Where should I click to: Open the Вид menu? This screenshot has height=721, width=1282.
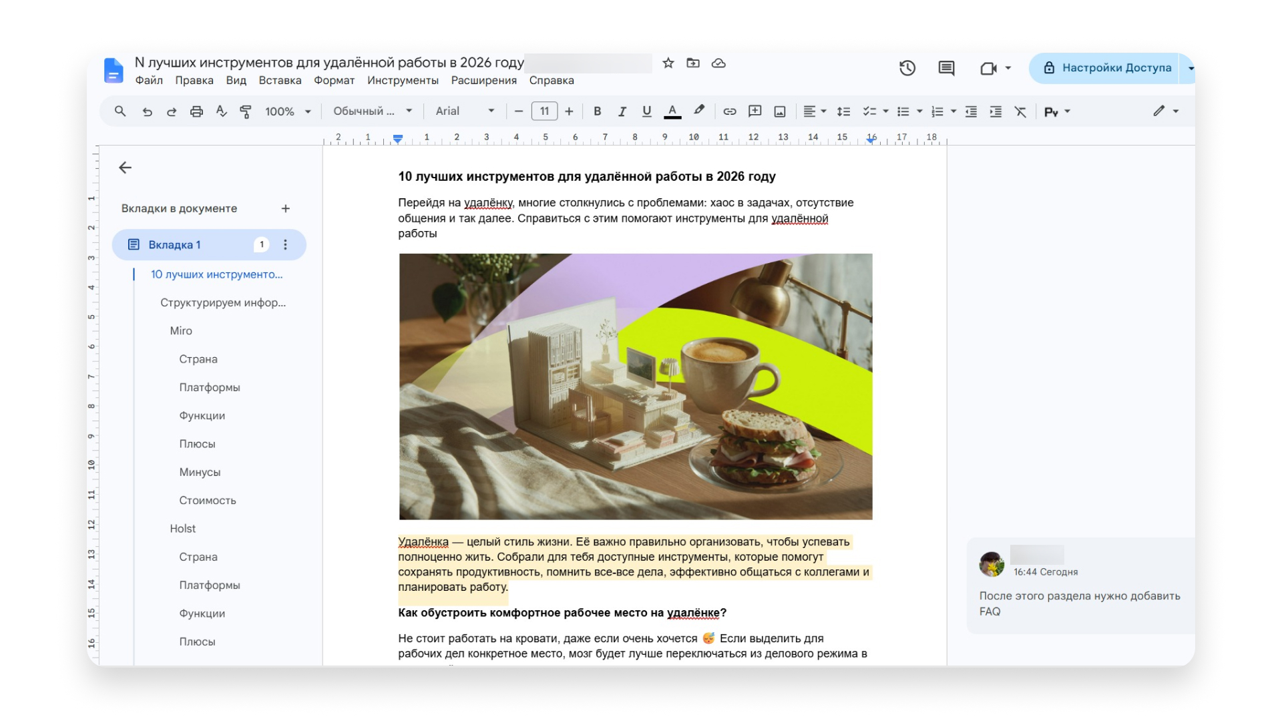point(236,80)
